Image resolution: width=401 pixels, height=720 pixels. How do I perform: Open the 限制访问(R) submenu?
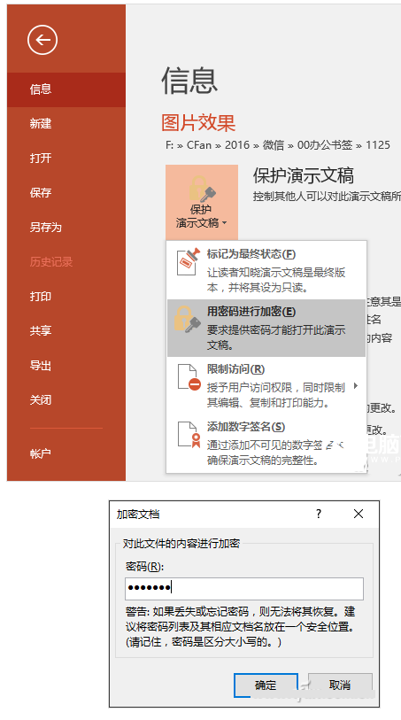click(x=266, y=386)
